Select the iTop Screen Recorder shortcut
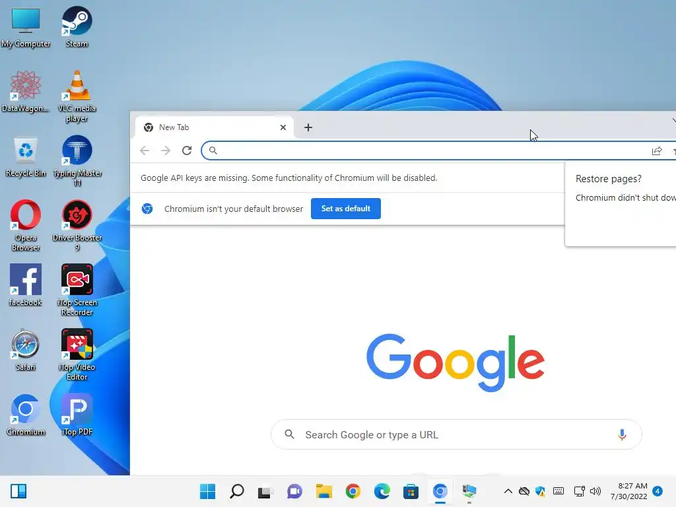Screen dimensions: 676x507 pyautogui.click(x=77, y=290)
